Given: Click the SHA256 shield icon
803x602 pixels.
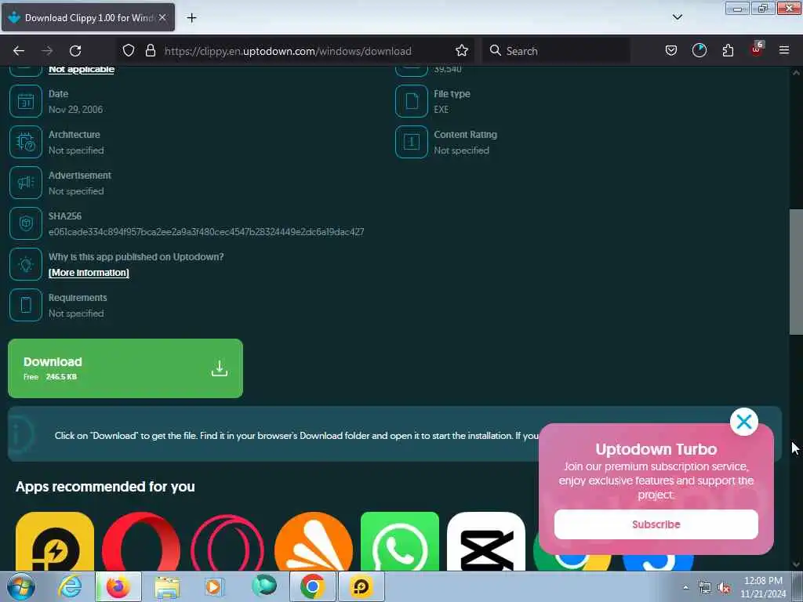Looking at the screenshot, I should click(26, 223).
